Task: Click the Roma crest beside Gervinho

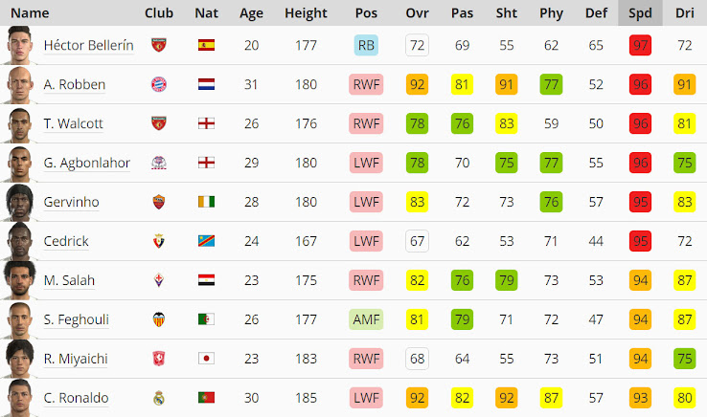Action: pyautogui.click(x=159, y=202)
